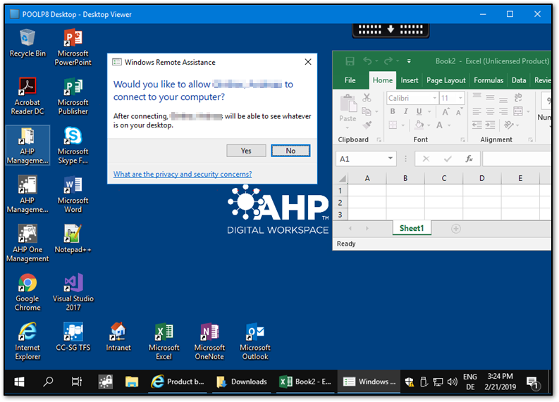Toggle Wrap Text in Alignment group

click(518, 97)
